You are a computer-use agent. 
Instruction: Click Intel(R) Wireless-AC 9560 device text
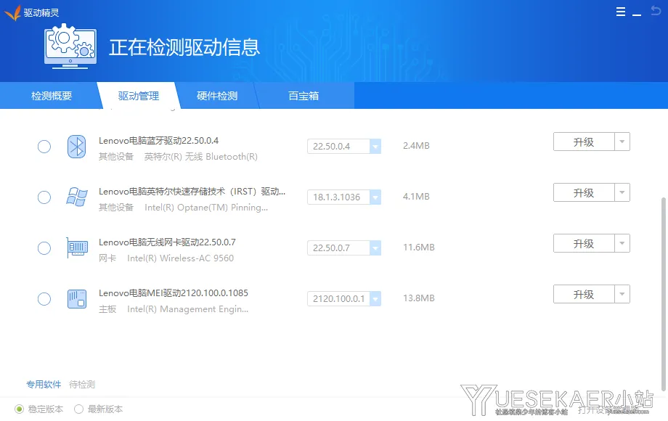[180, 258]
